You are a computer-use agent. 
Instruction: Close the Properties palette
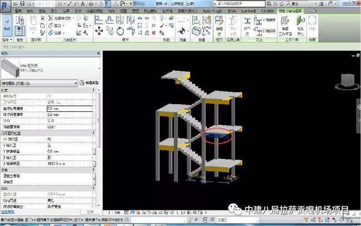98,53
